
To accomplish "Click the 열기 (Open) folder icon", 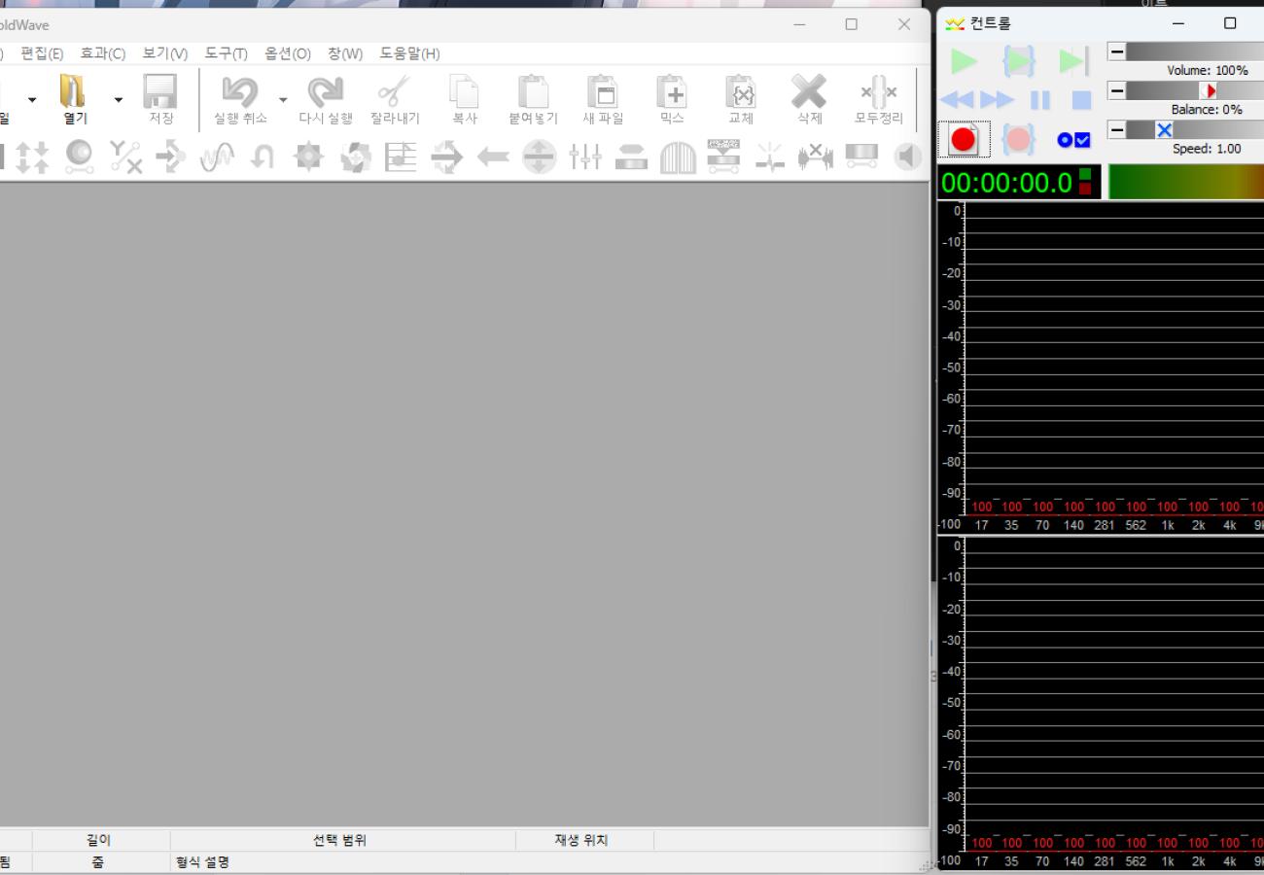I will pos(73,92).
